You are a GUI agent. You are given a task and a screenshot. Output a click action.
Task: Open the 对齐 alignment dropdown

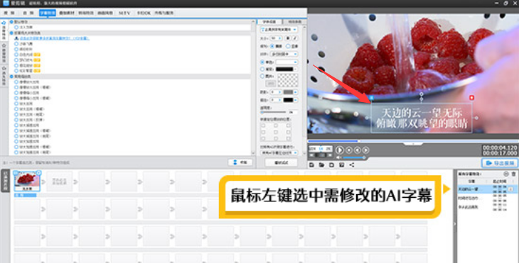pyautogui.click(x=284, y=54)
